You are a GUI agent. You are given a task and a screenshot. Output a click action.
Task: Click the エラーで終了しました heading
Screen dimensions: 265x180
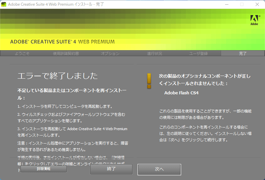[58, 76]
